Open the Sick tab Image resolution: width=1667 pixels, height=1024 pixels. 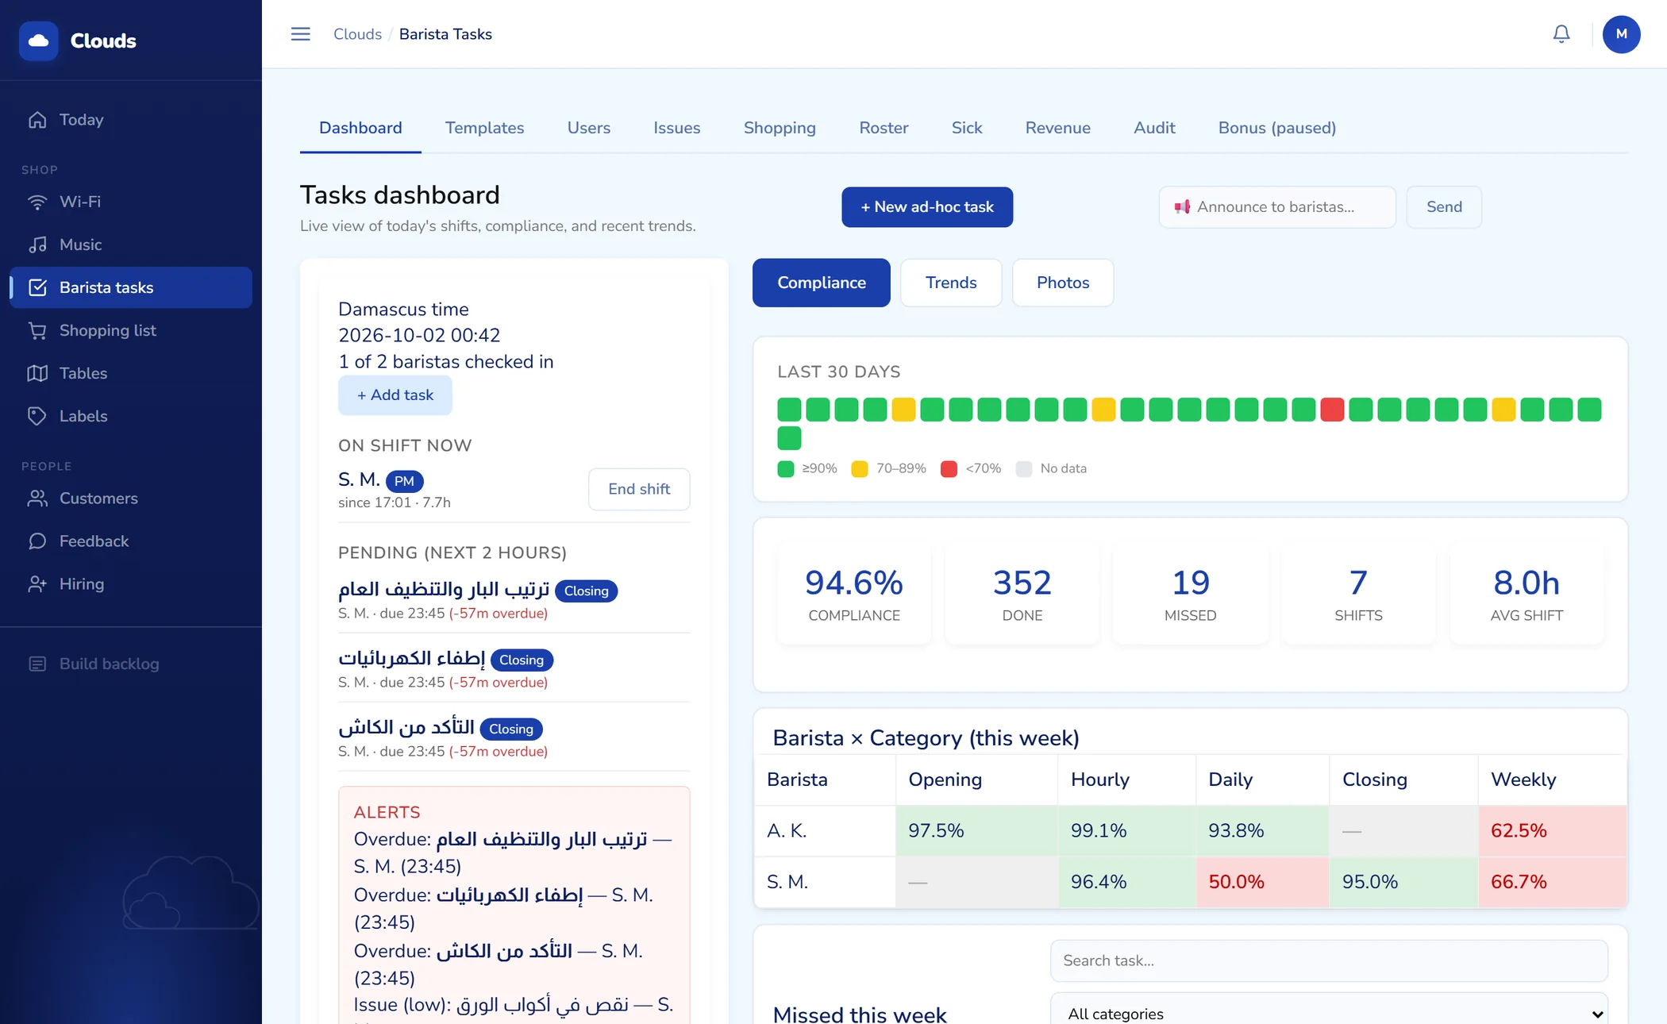pyautogui.click(x=966, y=128)
